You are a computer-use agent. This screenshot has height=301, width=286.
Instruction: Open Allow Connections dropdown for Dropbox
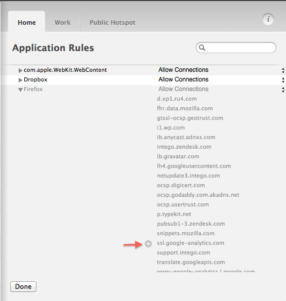coord(283,80)
